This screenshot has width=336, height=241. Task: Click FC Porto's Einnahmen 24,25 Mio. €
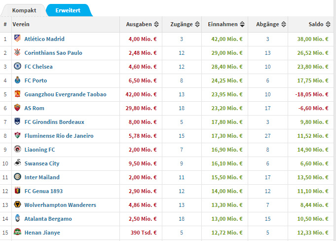point(227,80)
